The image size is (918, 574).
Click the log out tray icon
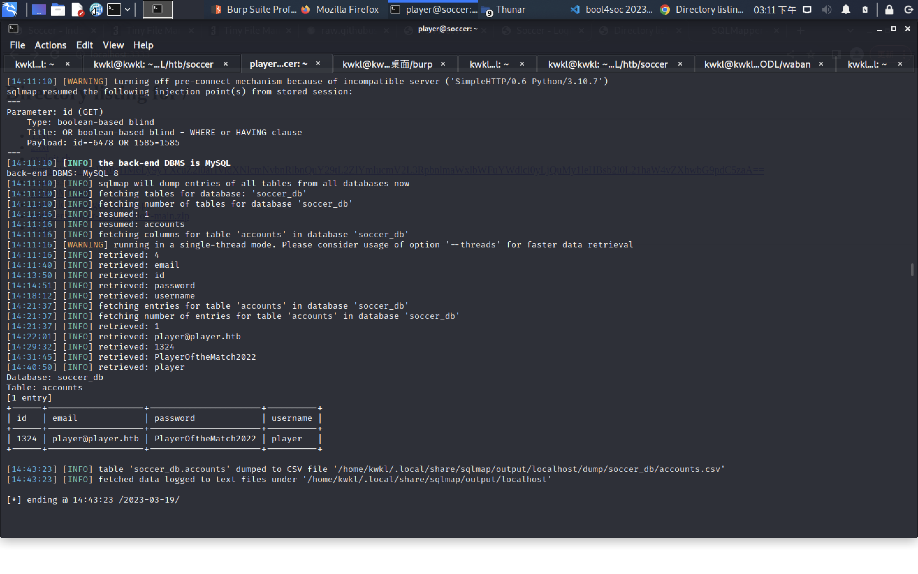[x=908, y=10]
